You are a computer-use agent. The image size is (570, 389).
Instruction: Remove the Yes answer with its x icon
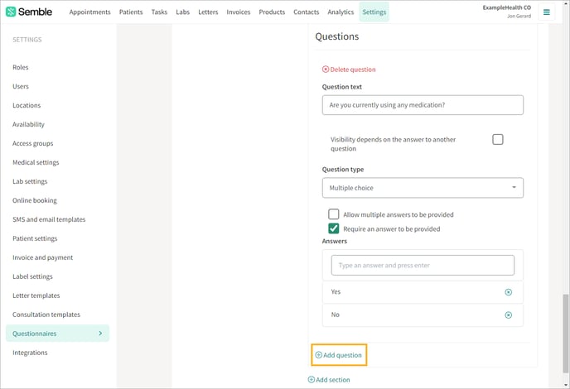[508, 292]
